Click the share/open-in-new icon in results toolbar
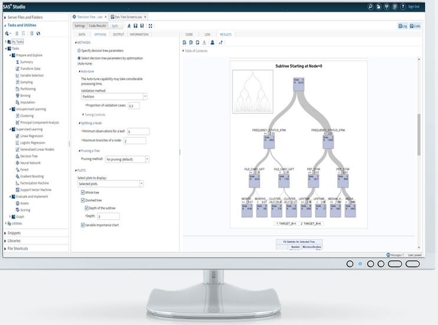438x325 pixels. pos(220,42)
